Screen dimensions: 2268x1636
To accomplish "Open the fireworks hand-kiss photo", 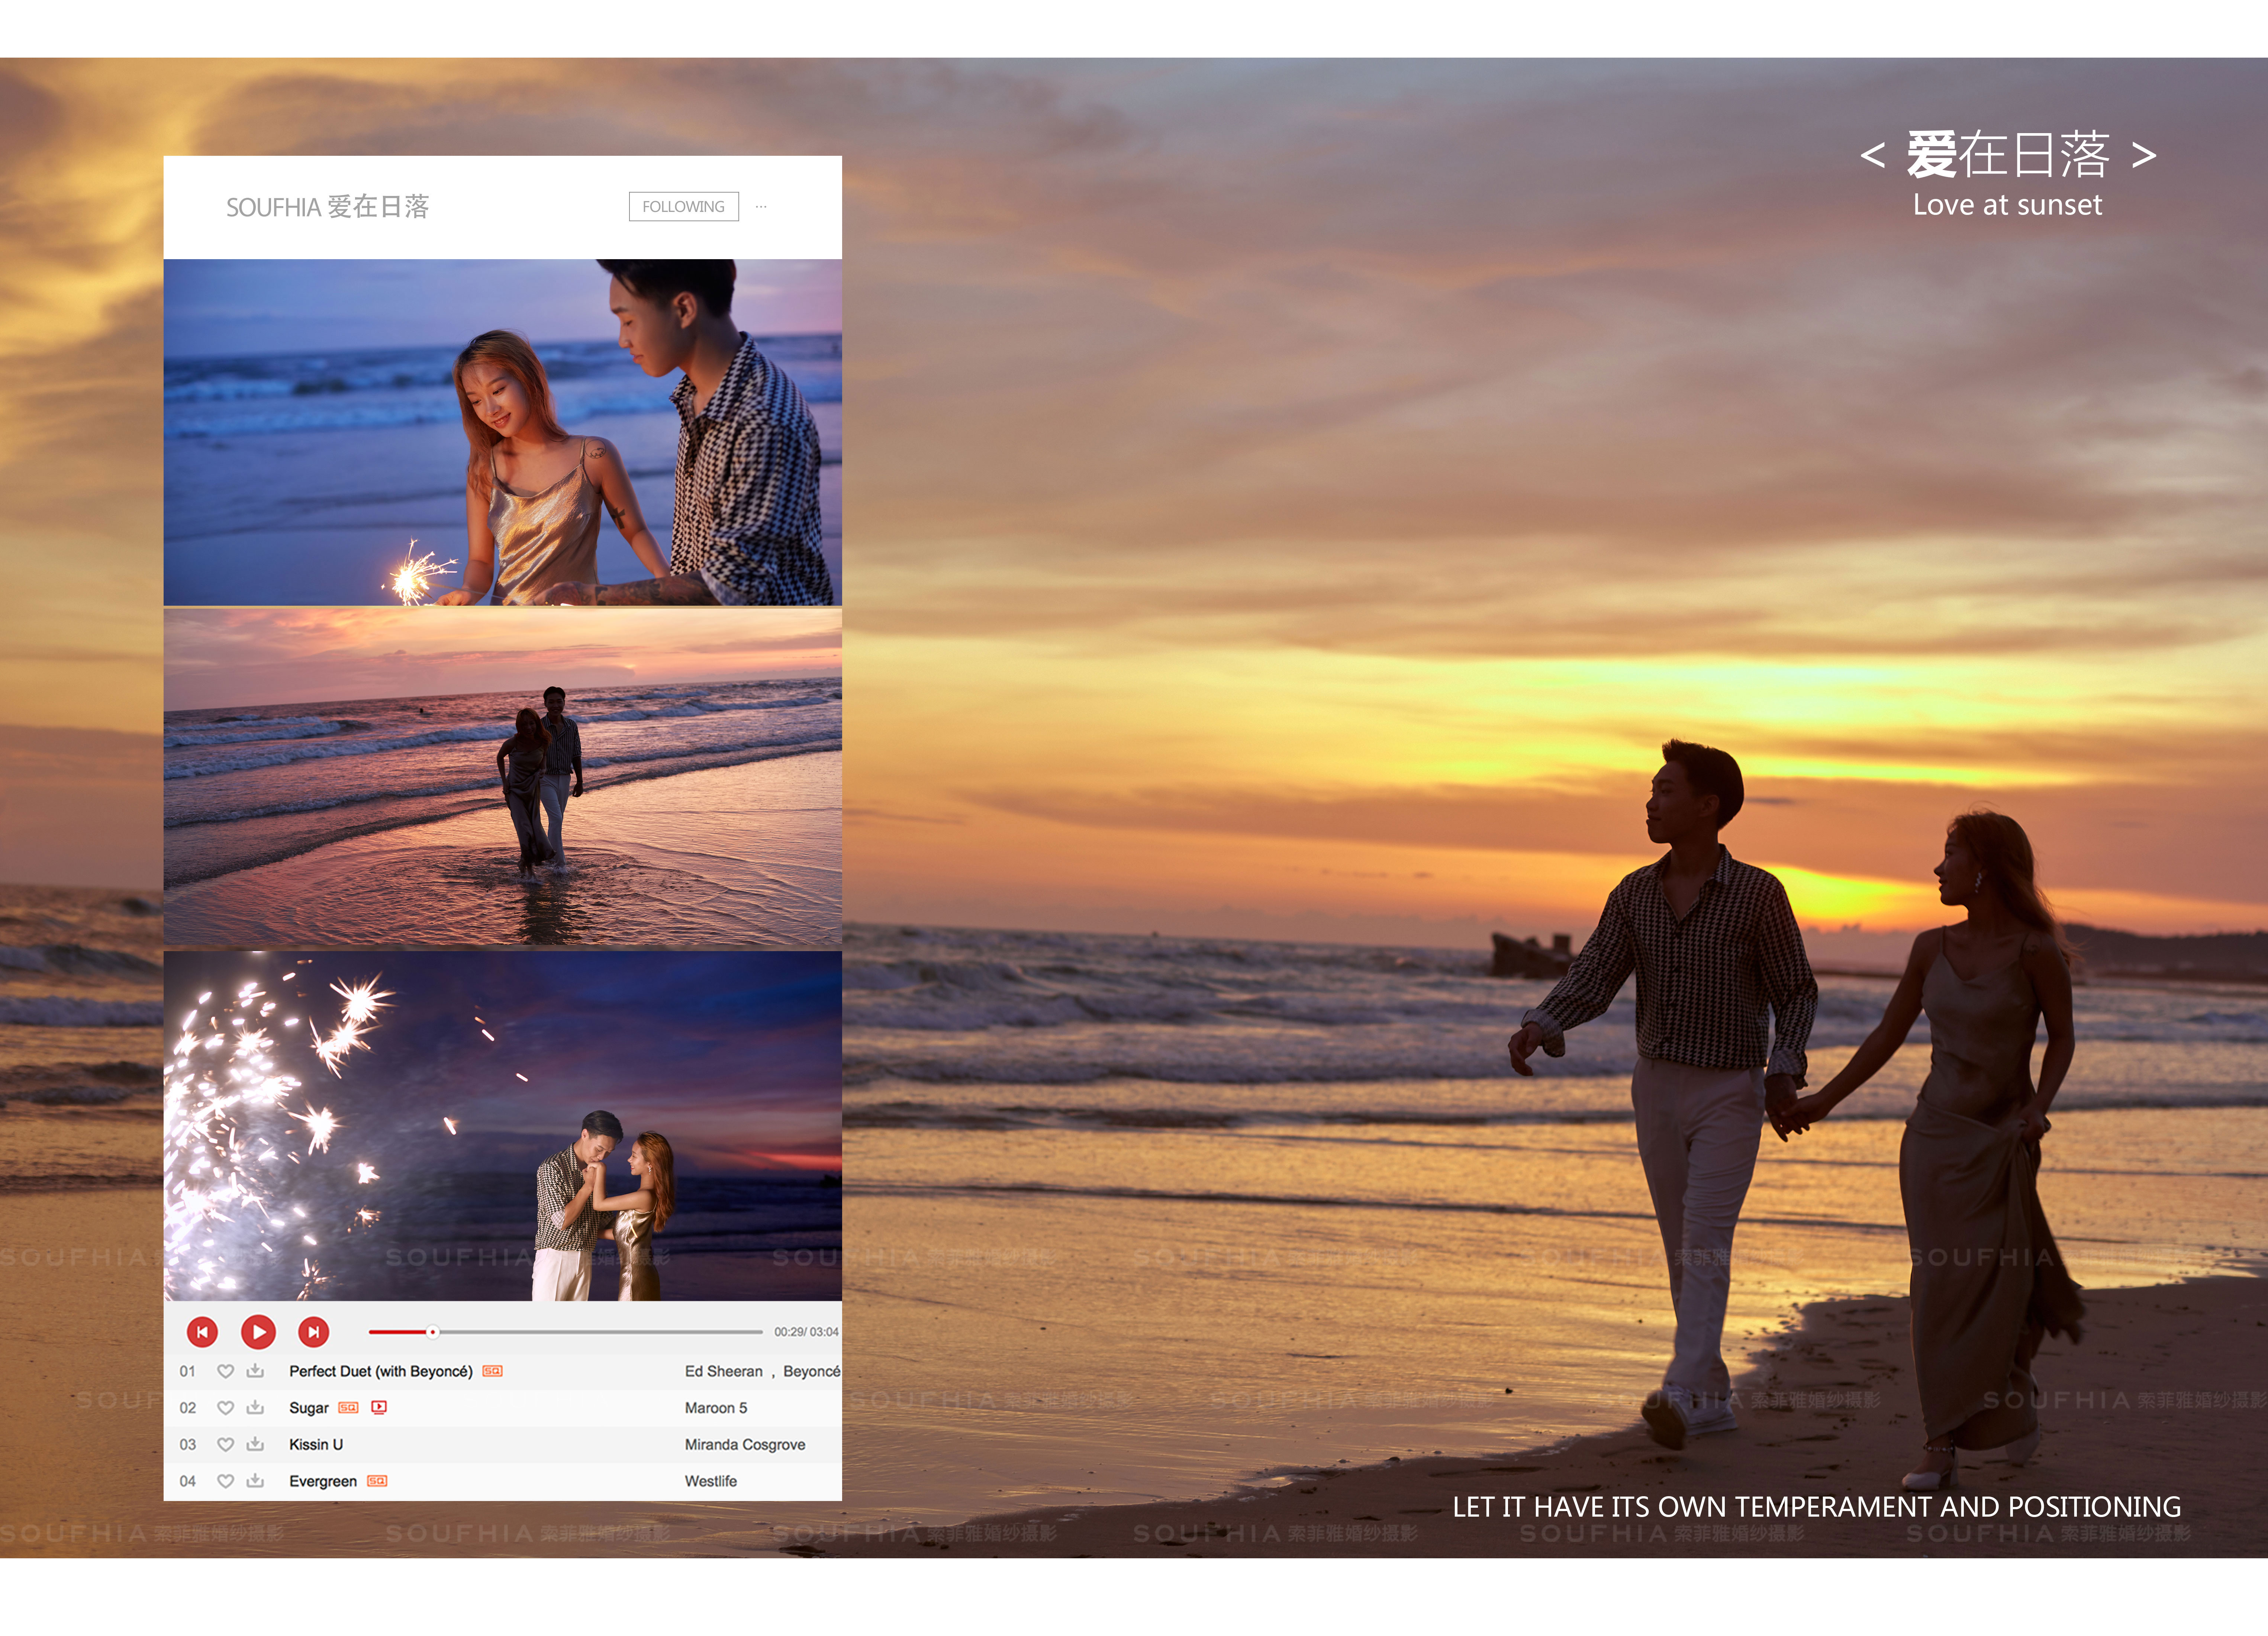I will 503,1126.
